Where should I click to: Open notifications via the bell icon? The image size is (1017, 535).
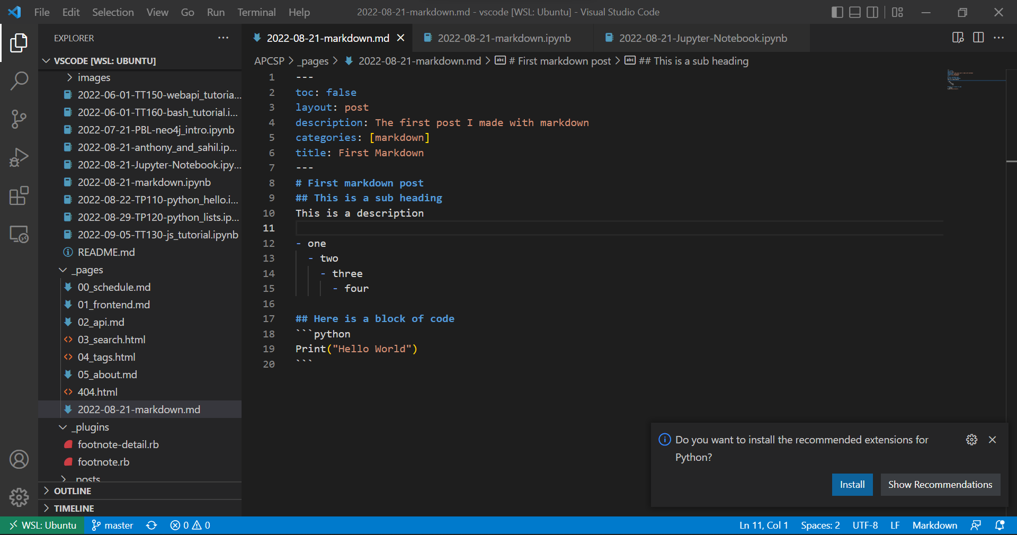pos(1001,525)
